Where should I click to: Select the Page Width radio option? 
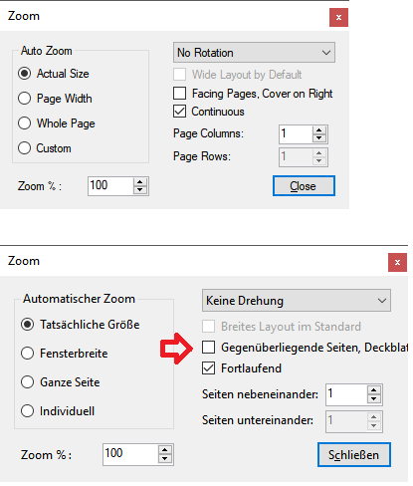click(25, 99)
